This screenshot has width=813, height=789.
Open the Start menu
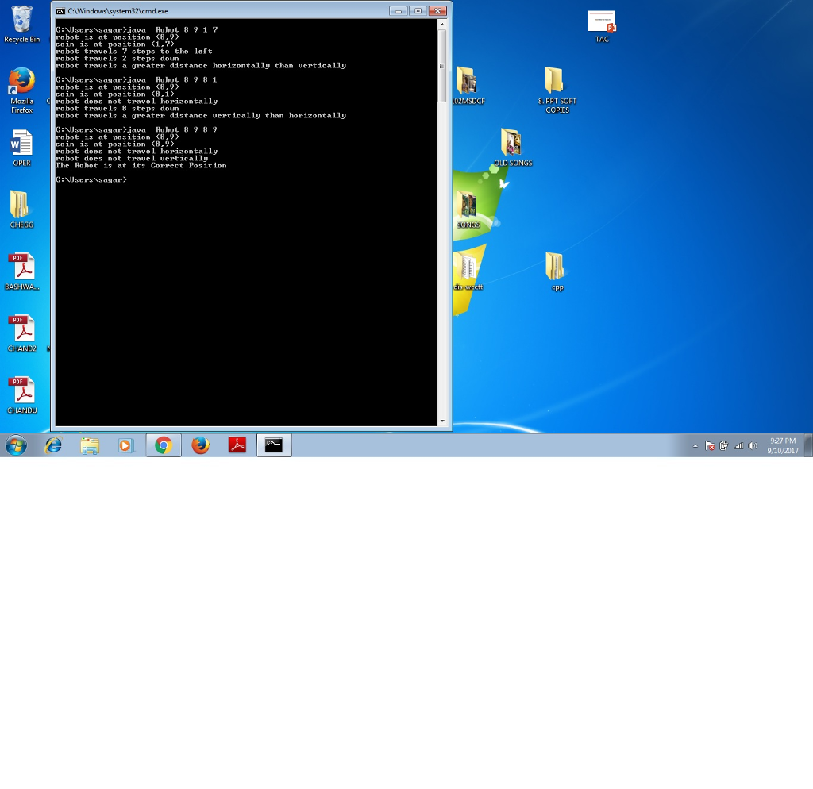14,445
